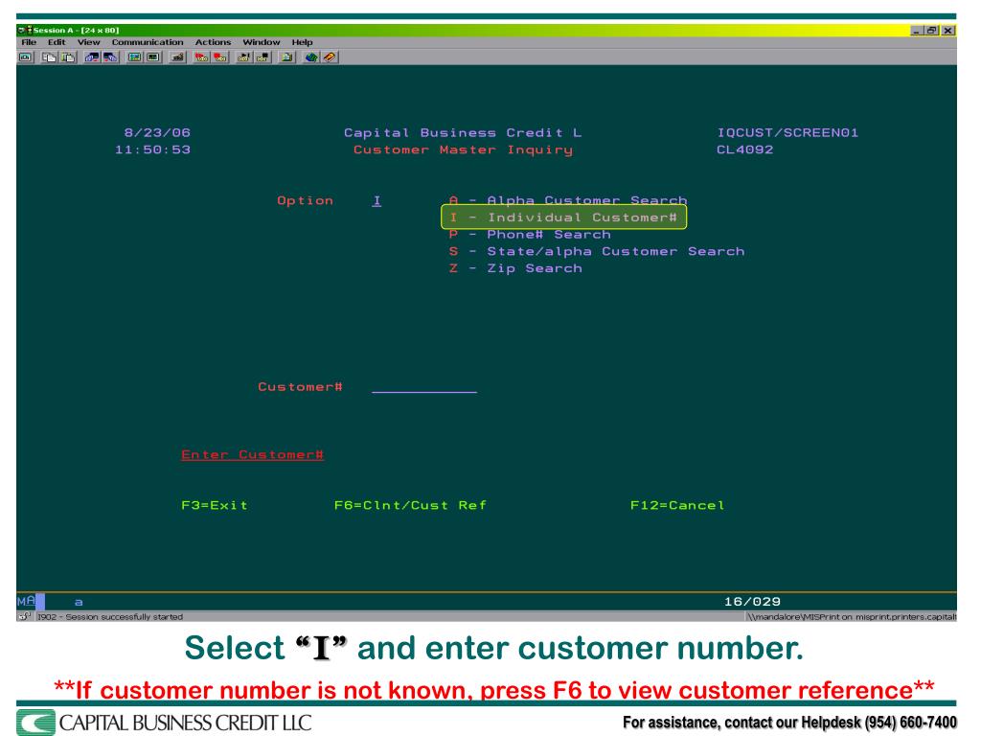Click the 'Option' field label

point(306,200)
